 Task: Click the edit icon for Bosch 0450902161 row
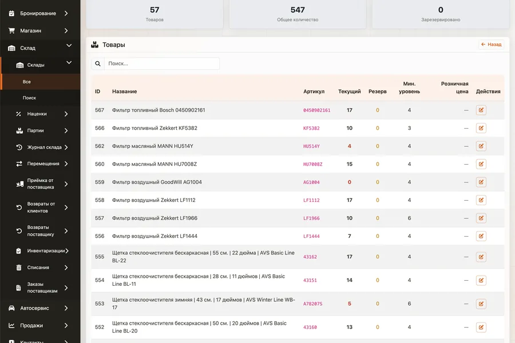pos(481,110)
